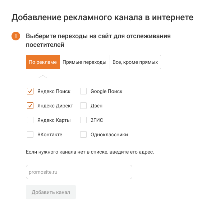Disable the Яндекс Директ checkbox
Screen dimensions: 220x208
(x=30, y=106)
